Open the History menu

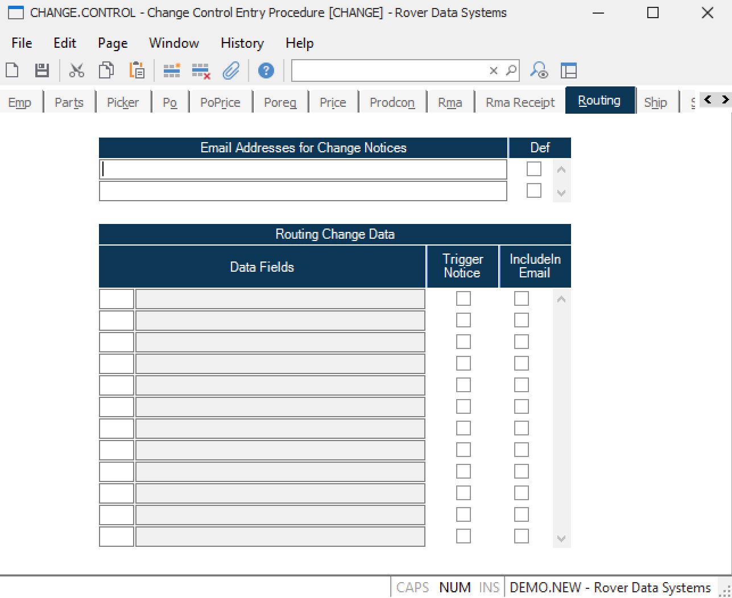pyautogui.click(x=242, y=43)
